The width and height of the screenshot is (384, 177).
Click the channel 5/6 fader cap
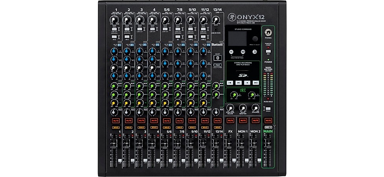(x=165, y=144)
